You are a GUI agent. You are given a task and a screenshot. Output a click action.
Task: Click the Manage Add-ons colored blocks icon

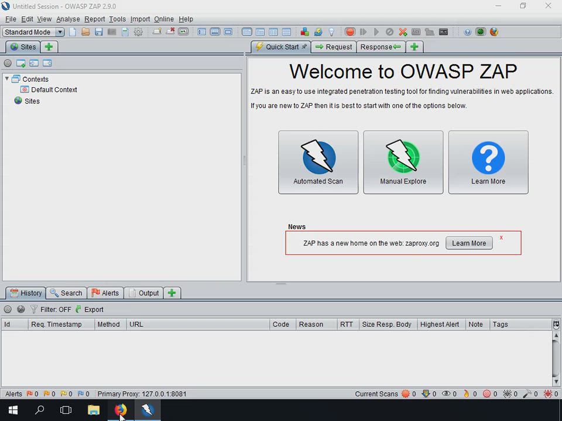pyautogui.click(x=304, y=32)
